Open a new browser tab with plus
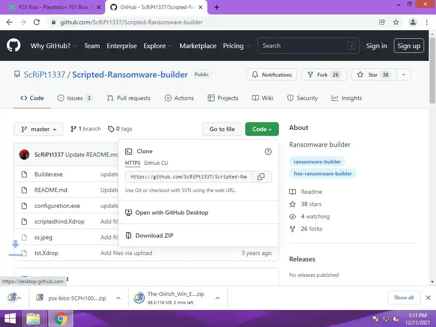The image size is (436, 327). pos(217,7)
